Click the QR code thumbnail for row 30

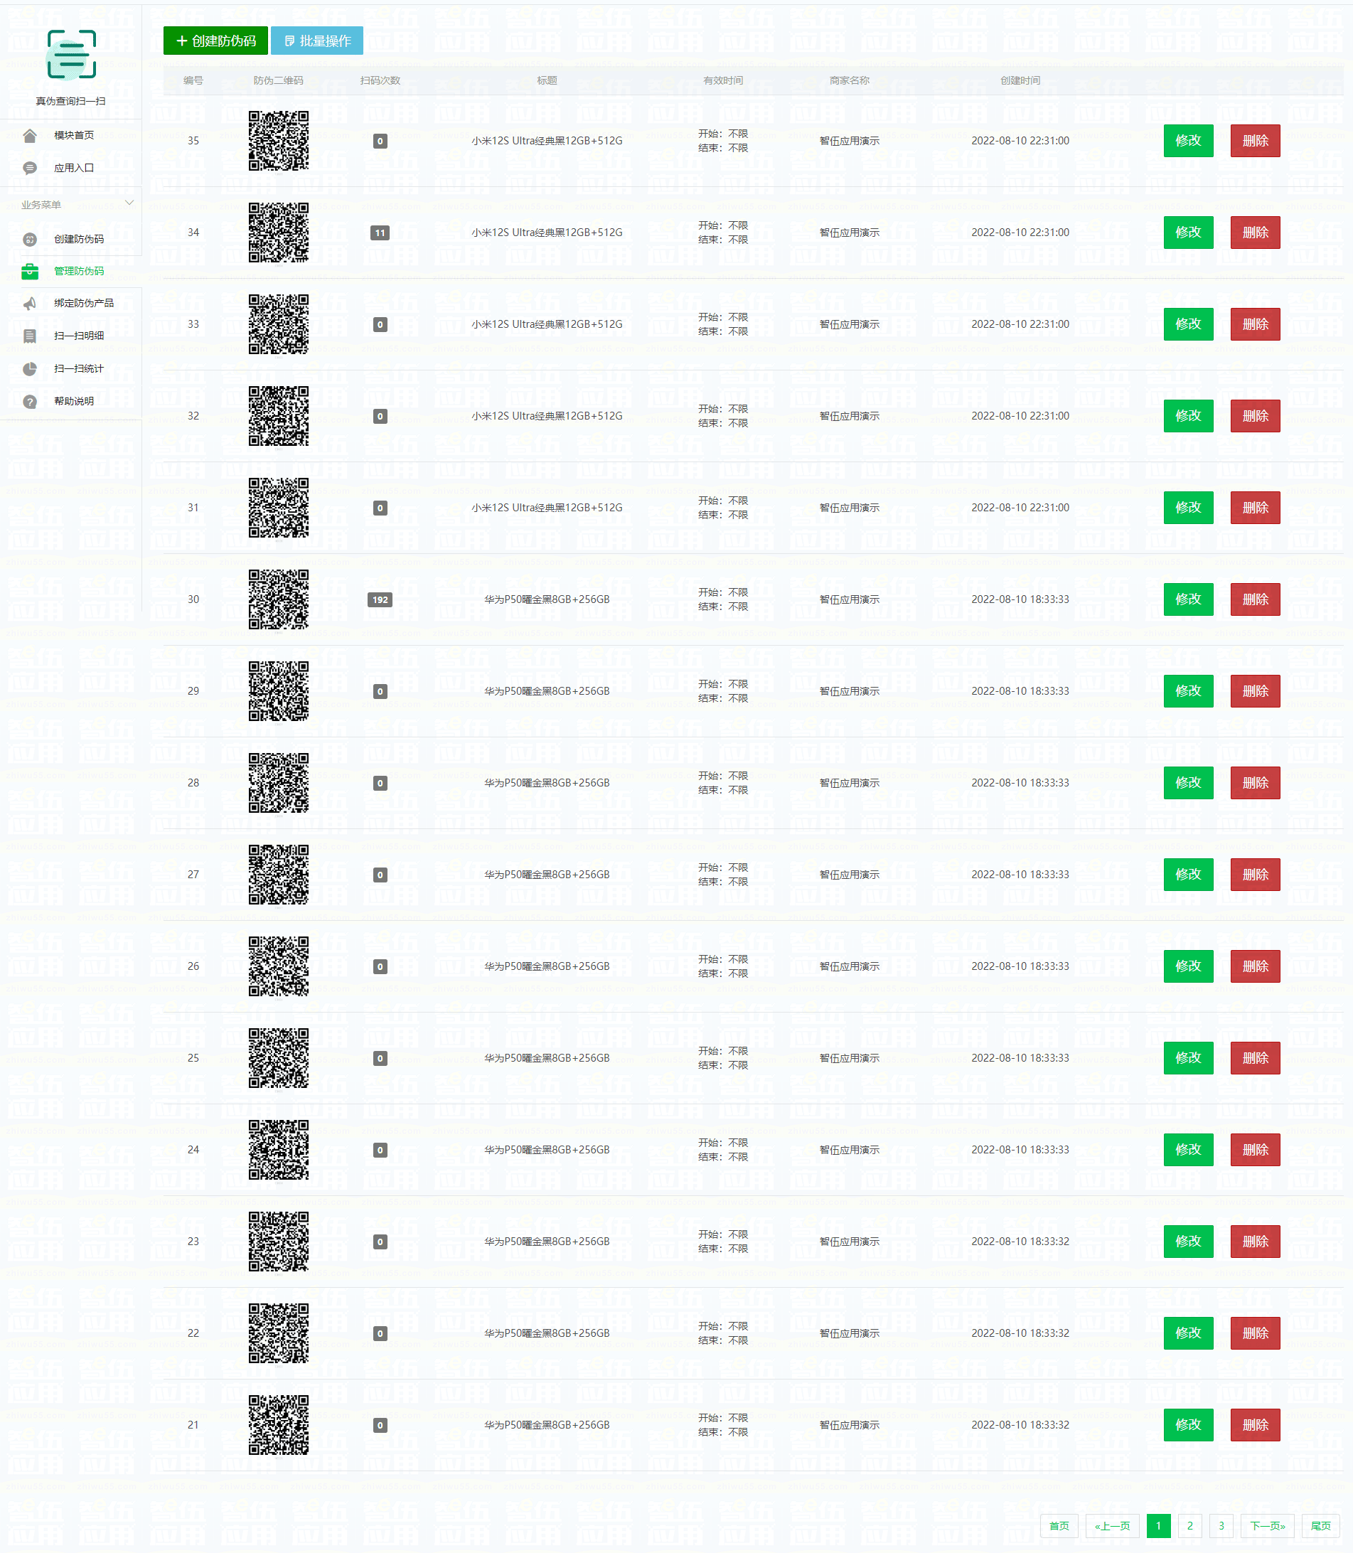pos(279,599)
